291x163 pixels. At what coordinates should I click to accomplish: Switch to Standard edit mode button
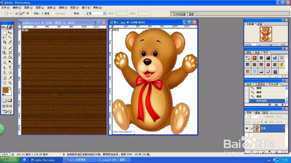[5, 100]
